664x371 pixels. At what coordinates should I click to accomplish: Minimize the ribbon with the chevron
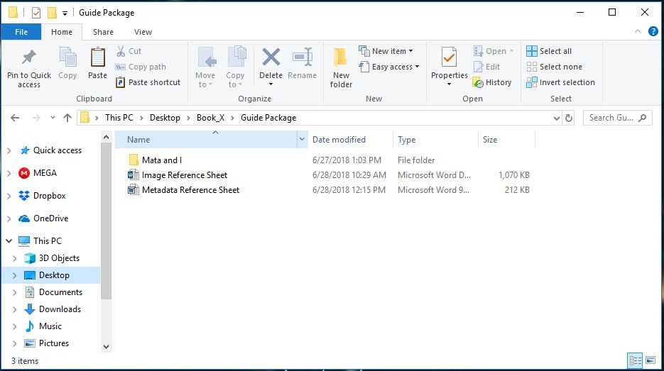point(638,31)
